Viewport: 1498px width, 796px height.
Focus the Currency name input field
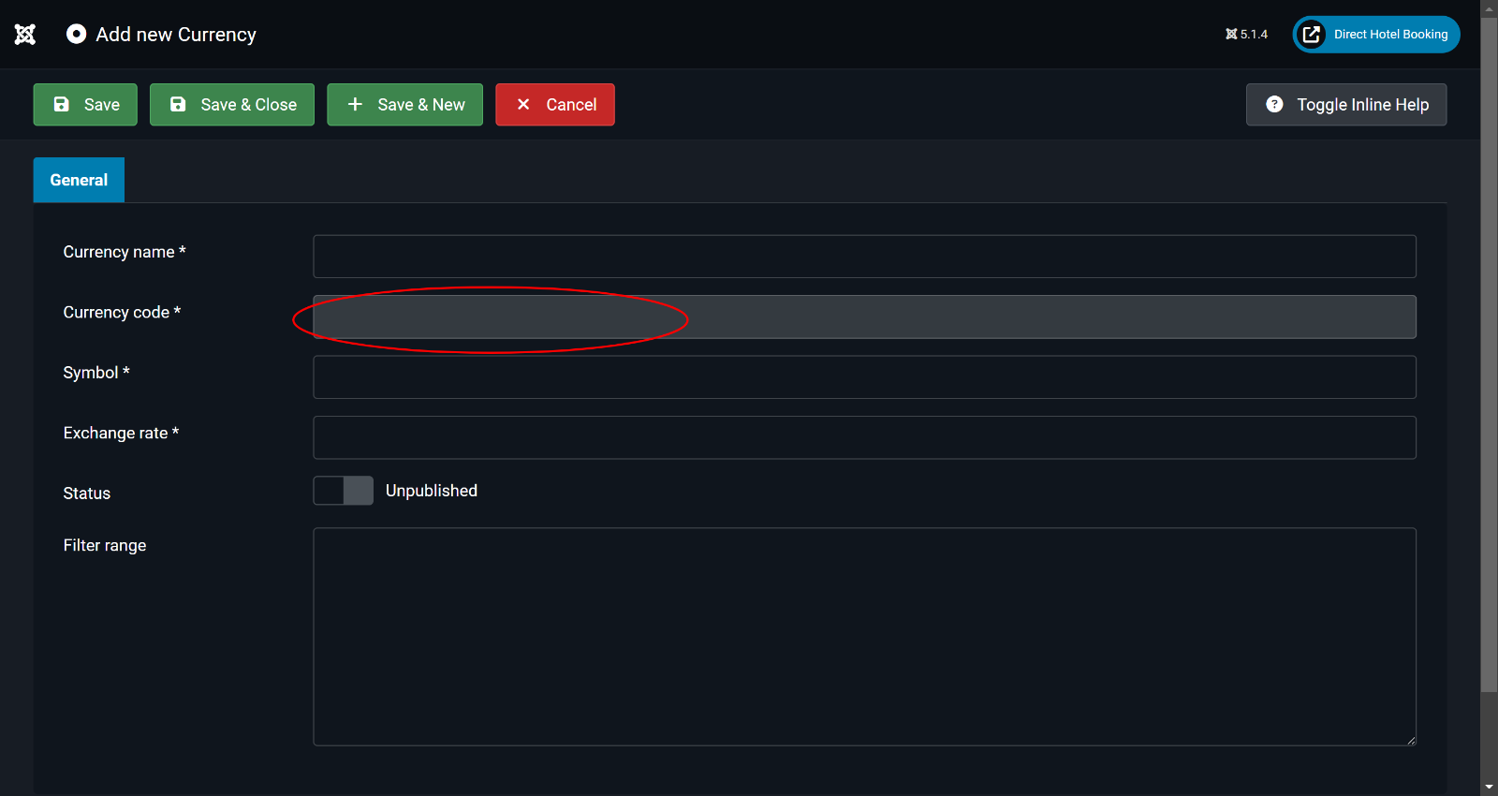(x=863, y=257)
